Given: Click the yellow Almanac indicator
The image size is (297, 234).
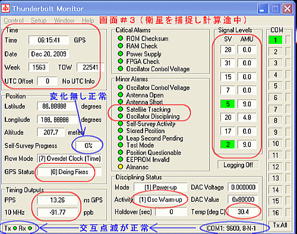Looking at the screenshot, I should point(120,167).
